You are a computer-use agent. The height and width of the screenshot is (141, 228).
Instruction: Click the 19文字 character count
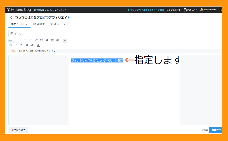coord(204,130)
